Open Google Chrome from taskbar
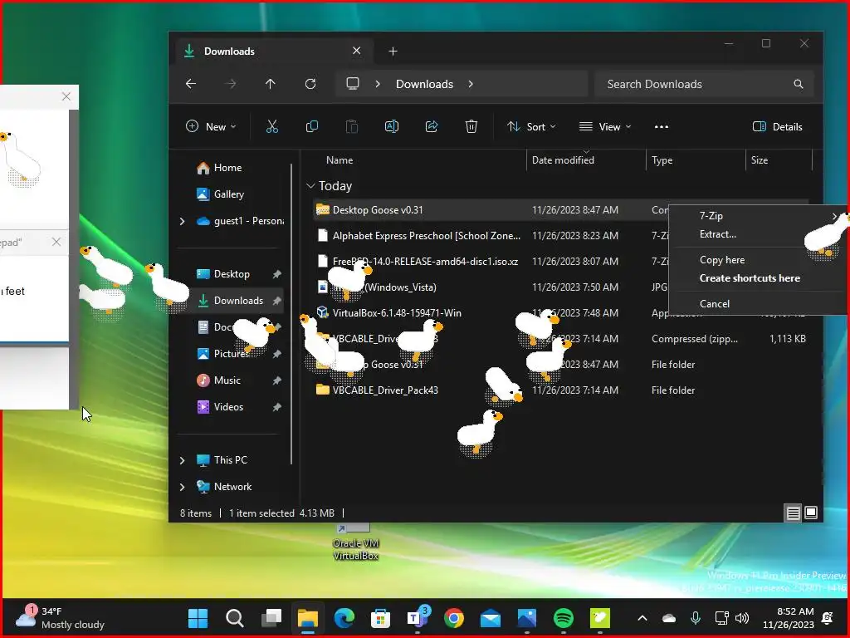The width and height of the screenshot is (850, 638). point(454,618)
